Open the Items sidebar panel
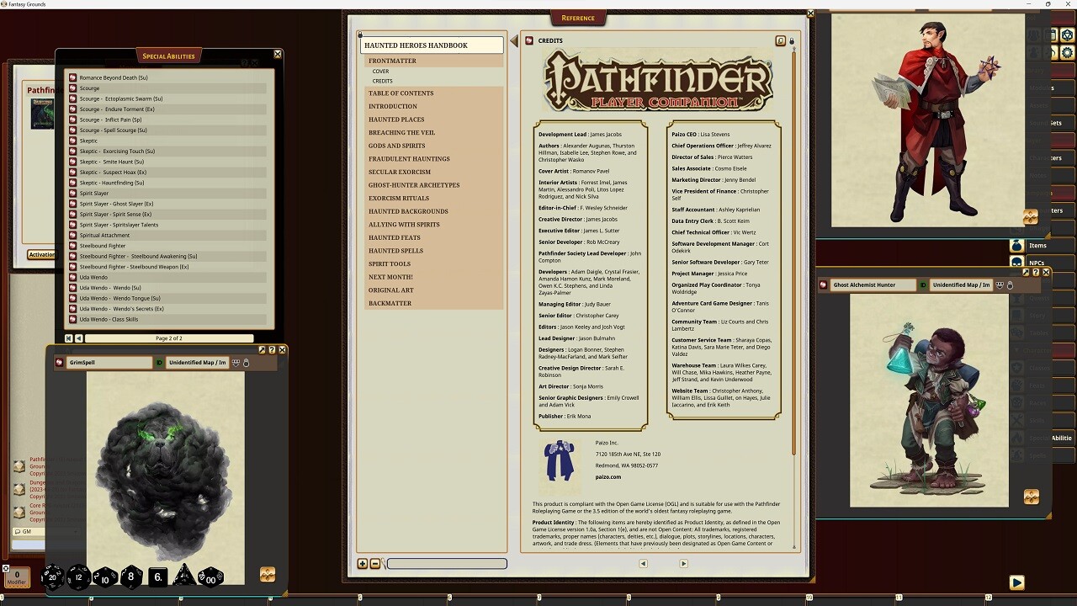This screenshot has width=1077, height=606. 1037,245
